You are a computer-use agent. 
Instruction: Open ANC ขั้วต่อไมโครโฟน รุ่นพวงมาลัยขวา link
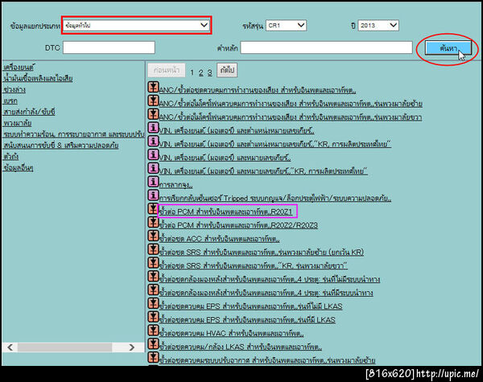[291, 117]
